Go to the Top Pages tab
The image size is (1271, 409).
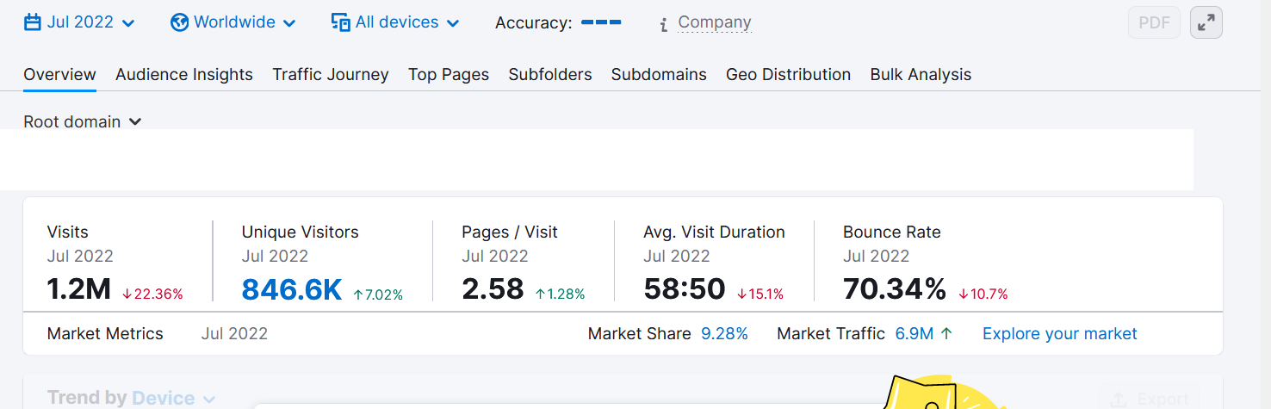point(449,74)
